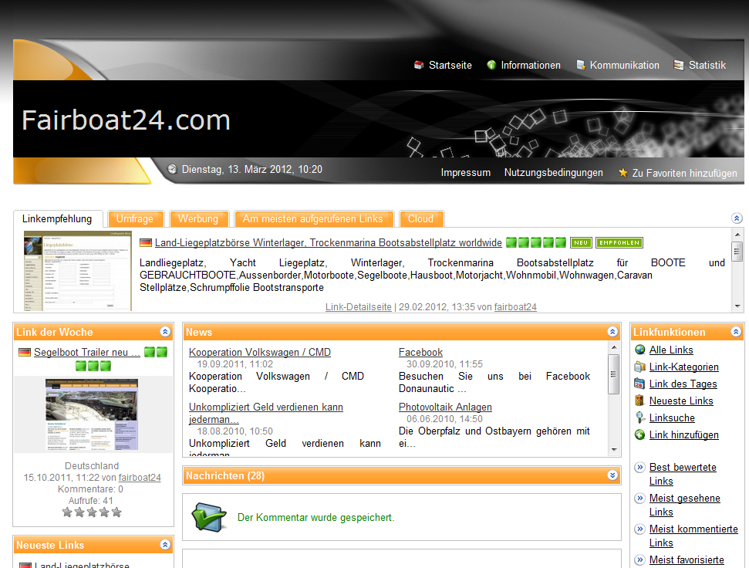The image size is (749, 568).
Task: Click the News panel scroll down arrow
Action: click(614, 449)
